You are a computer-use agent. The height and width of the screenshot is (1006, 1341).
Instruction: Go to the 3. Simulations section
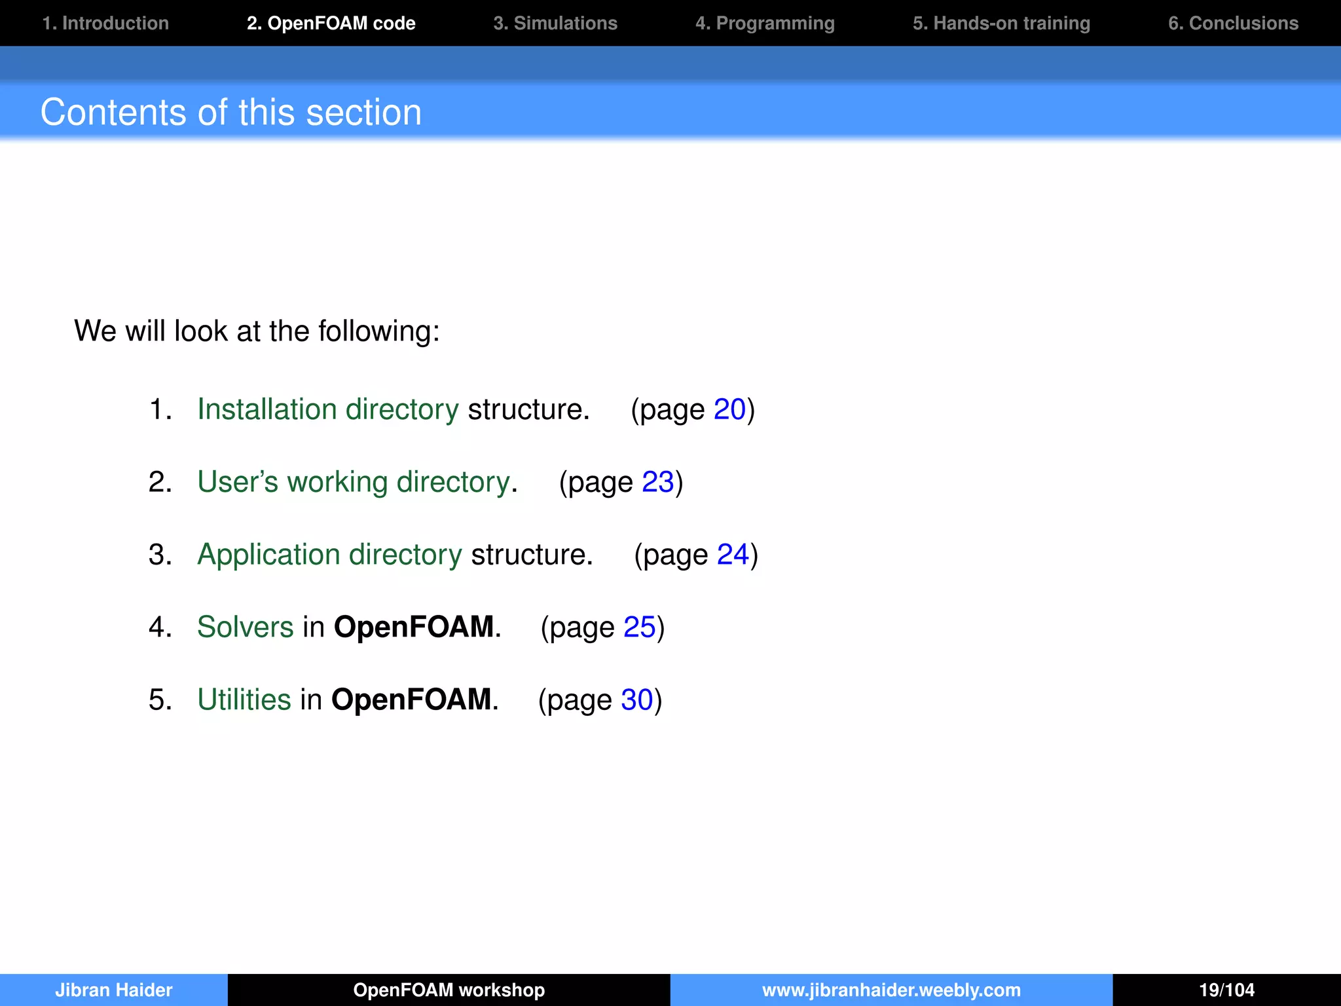coord(555,23)
